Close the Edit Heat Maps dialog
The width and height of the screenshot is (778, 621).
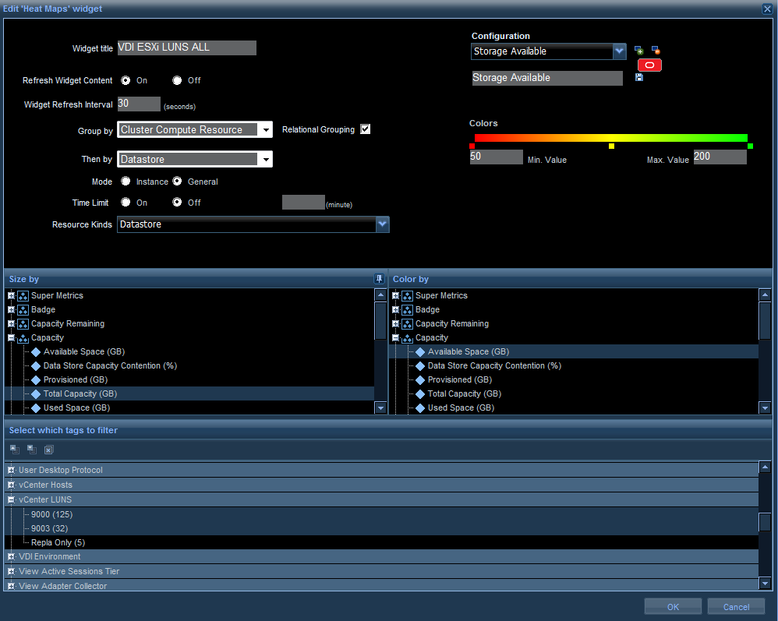767,9
